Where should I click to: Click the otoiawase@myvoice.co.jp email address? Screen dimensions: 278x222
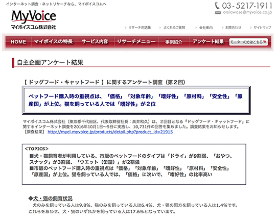coord(247,12)
